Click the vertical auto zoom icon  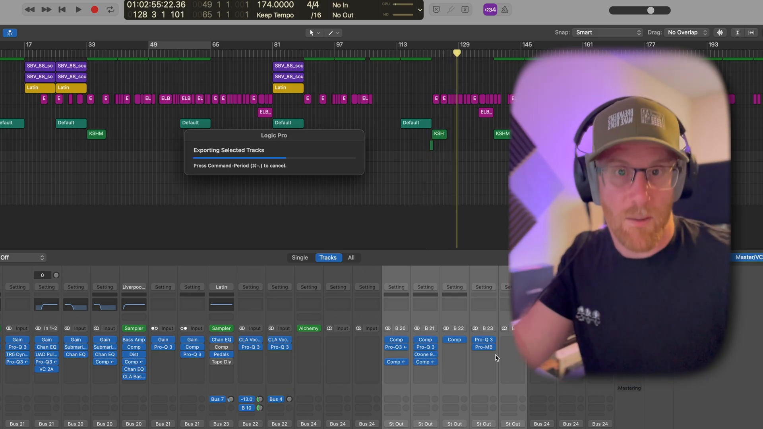tap(737, 33)
